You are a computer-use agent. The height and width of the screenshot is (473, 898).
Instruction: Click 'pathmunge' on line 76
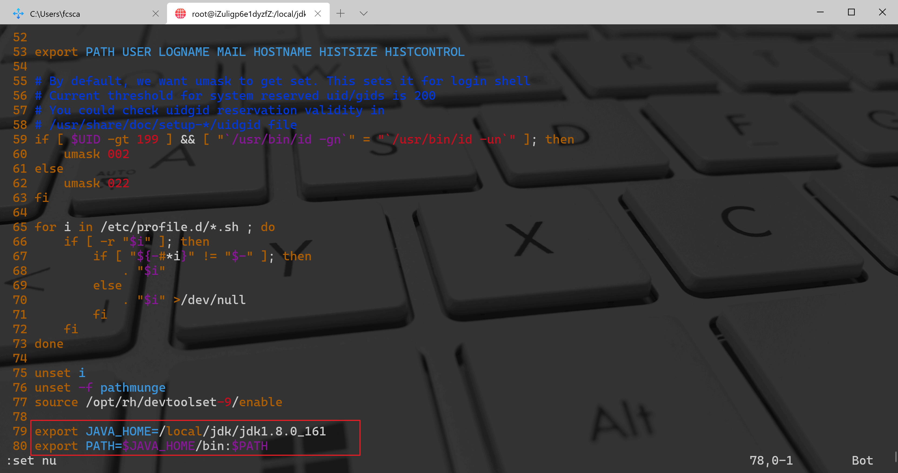click(133, 388)
